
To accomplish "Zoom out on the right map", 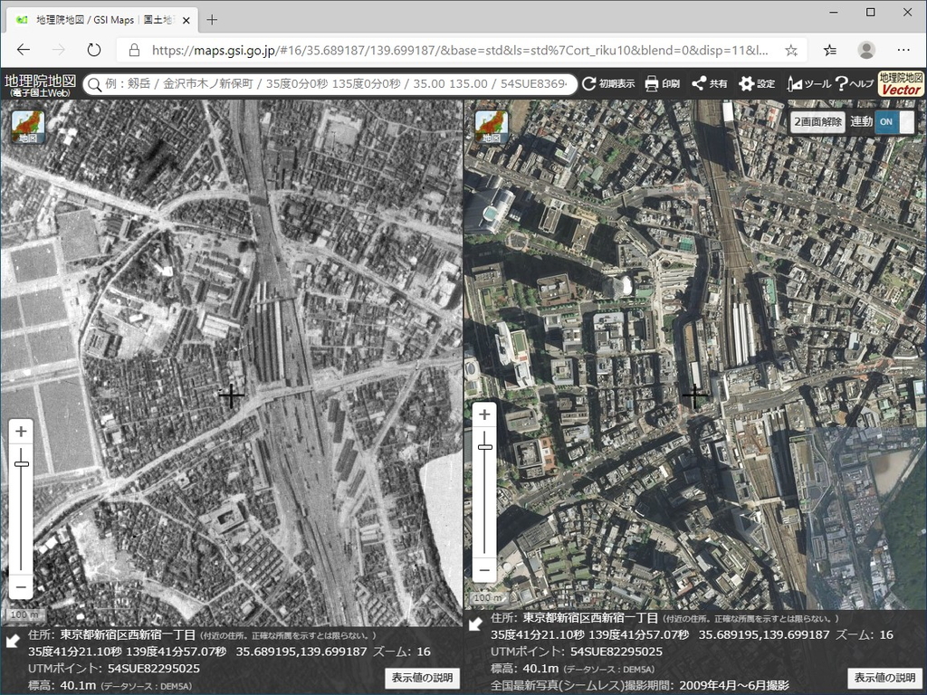I will [x=484, y=570].
